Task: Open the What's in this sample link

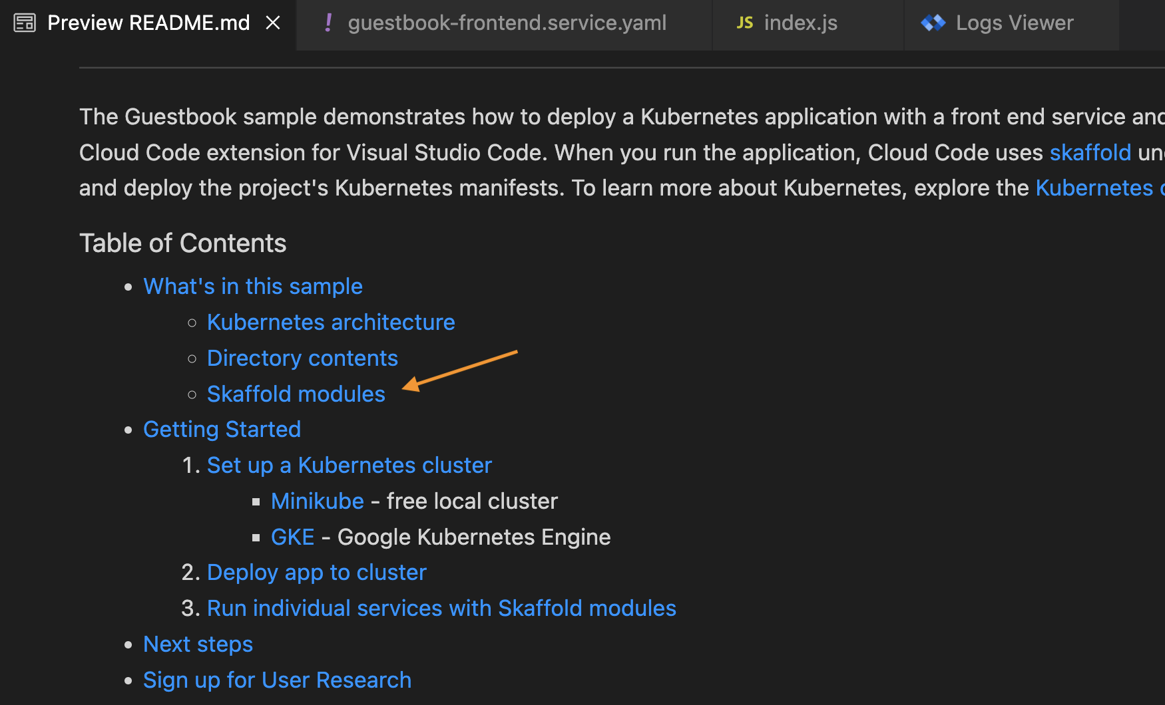Action: click(x=253, y=286)
